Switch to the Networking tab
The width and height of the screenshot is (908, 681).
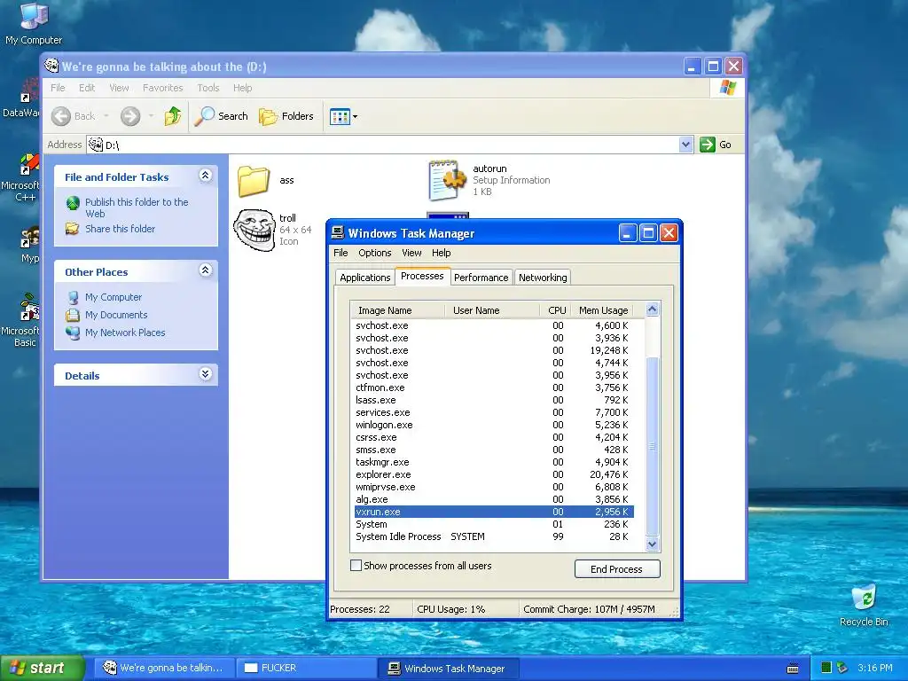pos(543,278)
